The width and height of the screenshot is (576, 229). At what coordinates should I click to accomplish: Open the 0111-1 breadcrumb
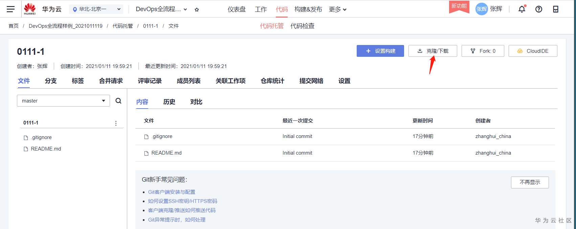click(151, 26)
